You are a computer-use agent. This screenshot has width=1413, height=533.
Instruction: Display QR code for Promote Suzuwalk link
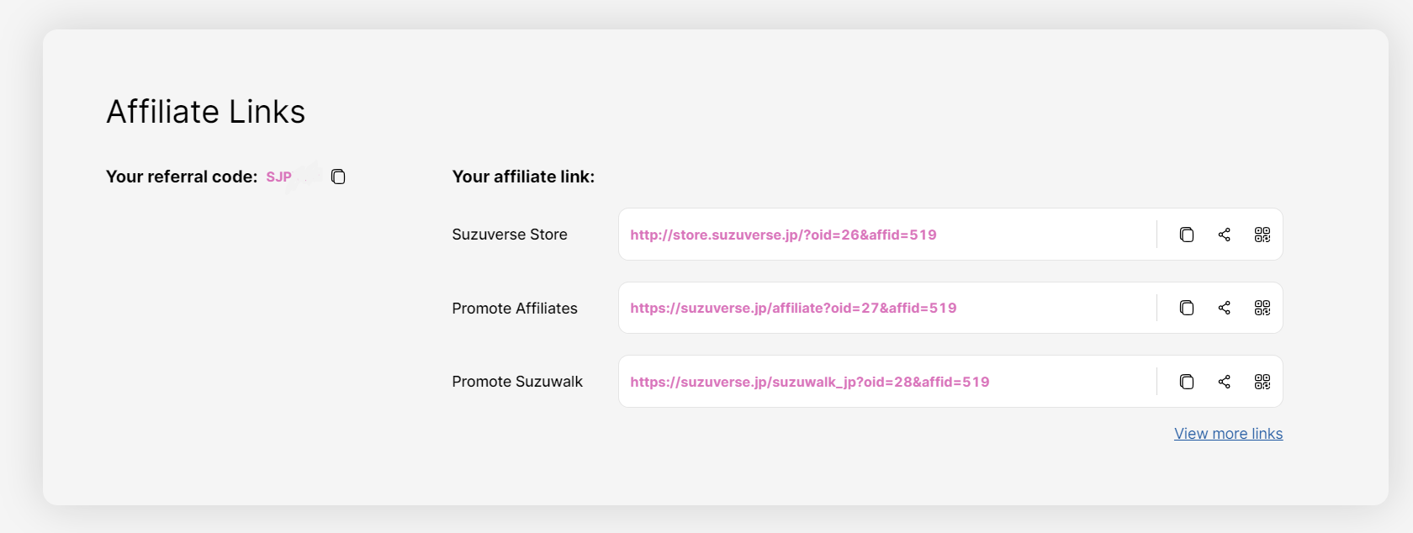coord(1262,382)
